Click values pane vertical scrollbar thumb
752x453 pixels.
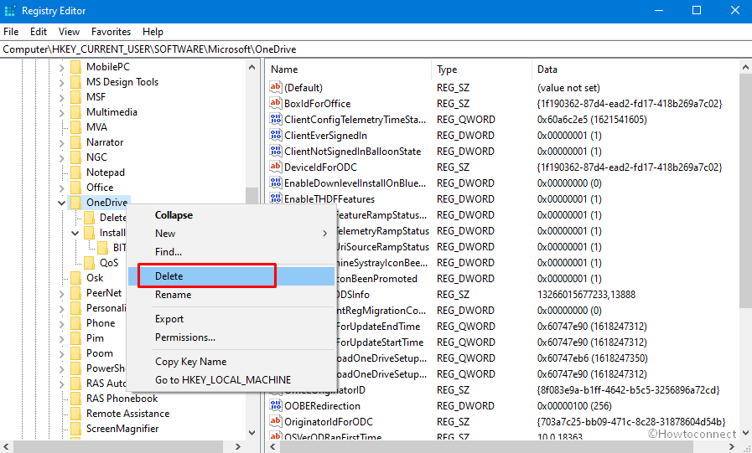[746, 192]
